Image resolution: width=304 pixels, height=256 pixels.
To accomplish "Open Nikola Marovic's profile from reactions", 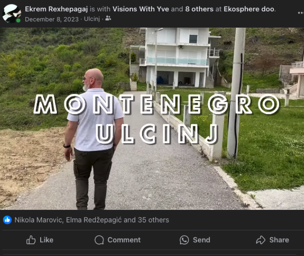I will pos(38,220).
